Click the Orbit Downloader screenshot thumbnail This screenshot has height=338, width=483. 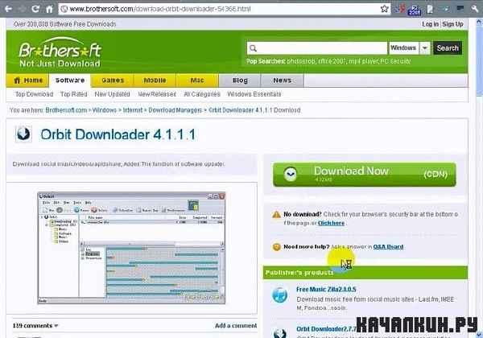point(131,248)
